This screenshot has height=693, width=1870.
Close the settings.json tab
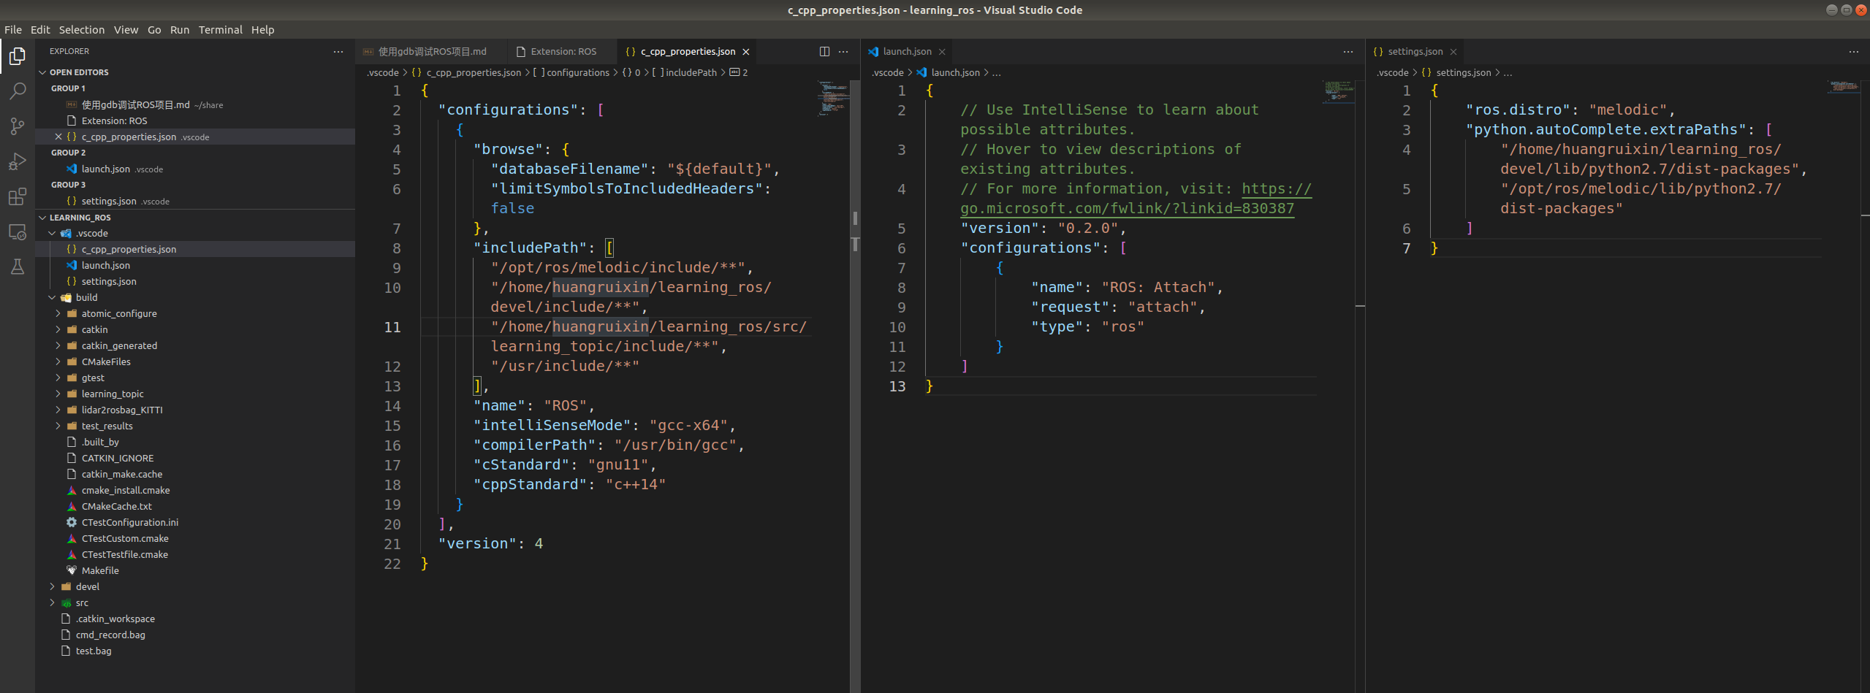pos(1453,52)
